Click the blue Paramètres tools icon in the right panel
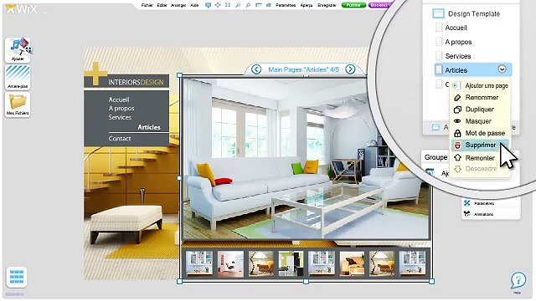 467,203
